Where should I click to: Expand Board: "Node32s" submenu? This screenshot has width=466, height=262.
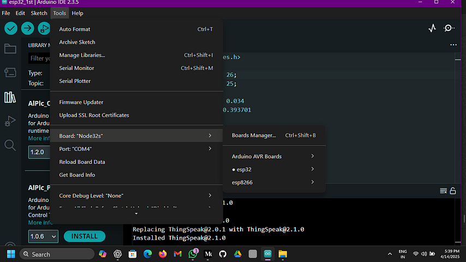pyautogui.click(x=136, y=135)
